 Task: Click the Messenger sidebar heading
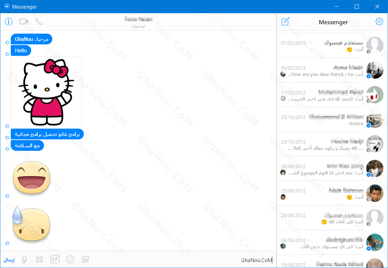pyautogui.click(x=333, y=22)
